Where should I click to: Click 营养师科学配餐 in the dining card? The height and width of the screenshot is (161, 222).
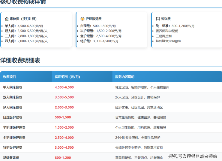tap(167, 31)
